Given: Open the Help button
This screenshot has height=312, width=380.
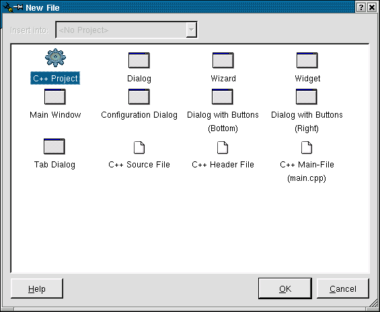Looking at the screenshot, I should (x=37, y=288).
